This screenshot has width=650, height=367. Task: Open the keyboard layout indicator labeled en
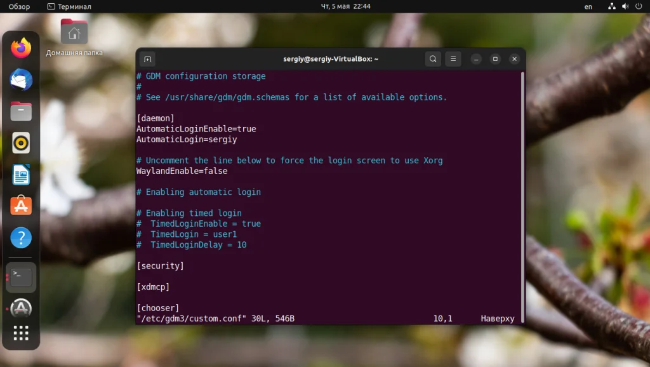click(x=588, y=6)
